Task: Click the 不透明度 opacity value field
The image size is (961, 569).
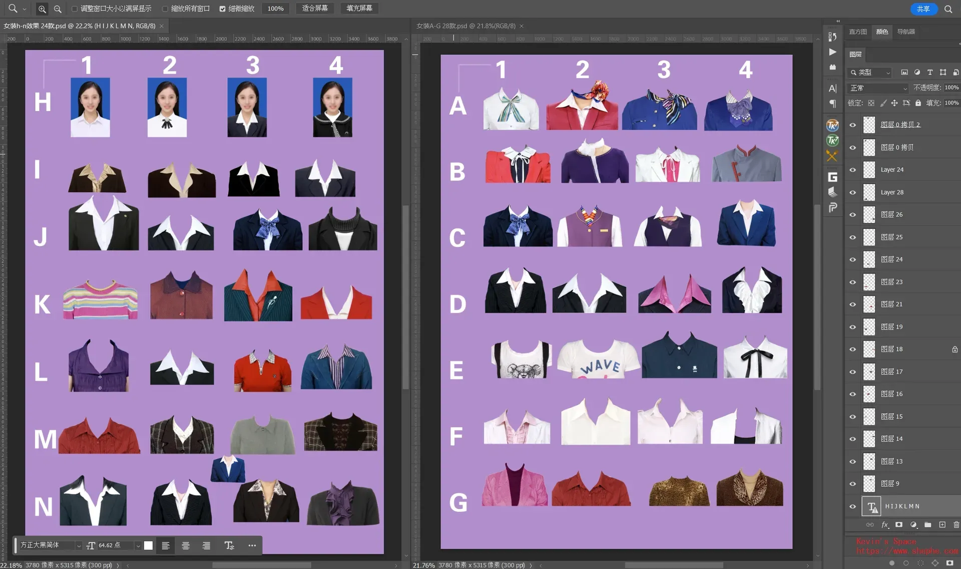Action: (951, 87)
